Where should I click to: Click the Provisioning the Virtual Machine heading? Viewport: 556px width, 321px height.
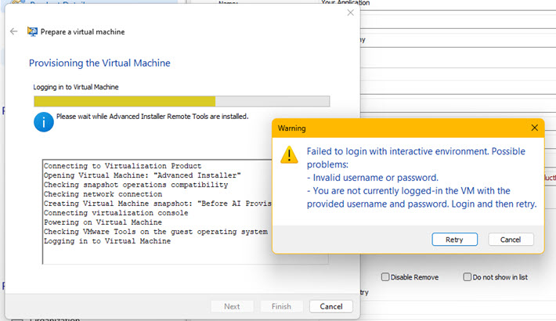point(99,63)
